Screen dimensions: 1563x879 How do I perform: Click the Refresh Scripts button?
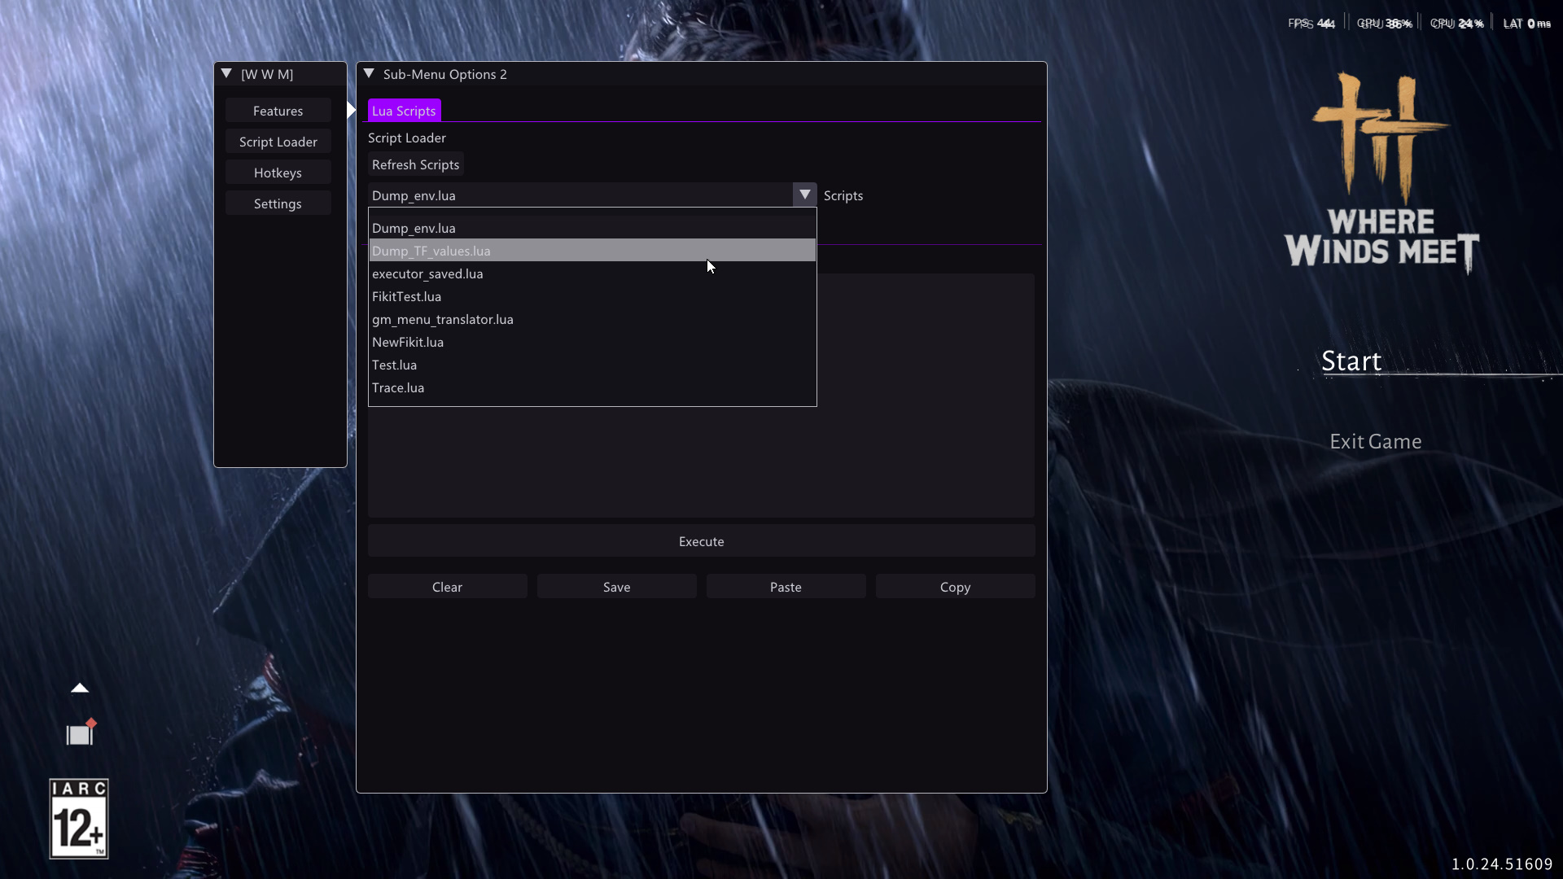(x=415, y=164)
